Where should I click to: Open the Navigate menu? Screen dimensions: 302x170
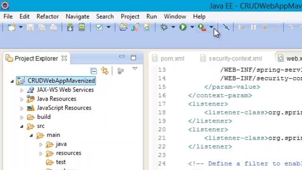tap(77, 17)
